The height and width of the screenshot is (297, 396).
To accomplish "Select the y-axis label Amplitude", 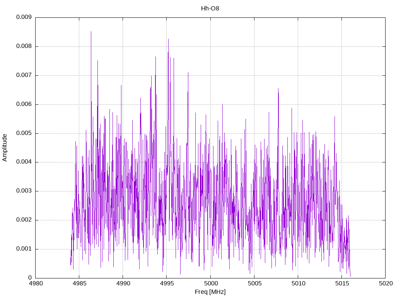I will click(x=5, y=148).
